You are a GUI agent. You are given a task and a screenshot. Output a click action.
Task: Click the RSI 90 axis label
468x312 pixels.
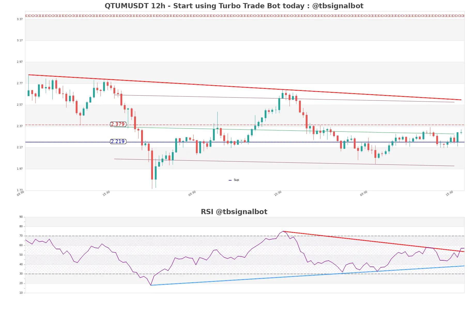point(21,217)
